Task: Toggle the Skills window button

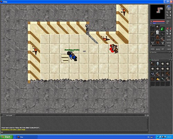Action: 153,49
